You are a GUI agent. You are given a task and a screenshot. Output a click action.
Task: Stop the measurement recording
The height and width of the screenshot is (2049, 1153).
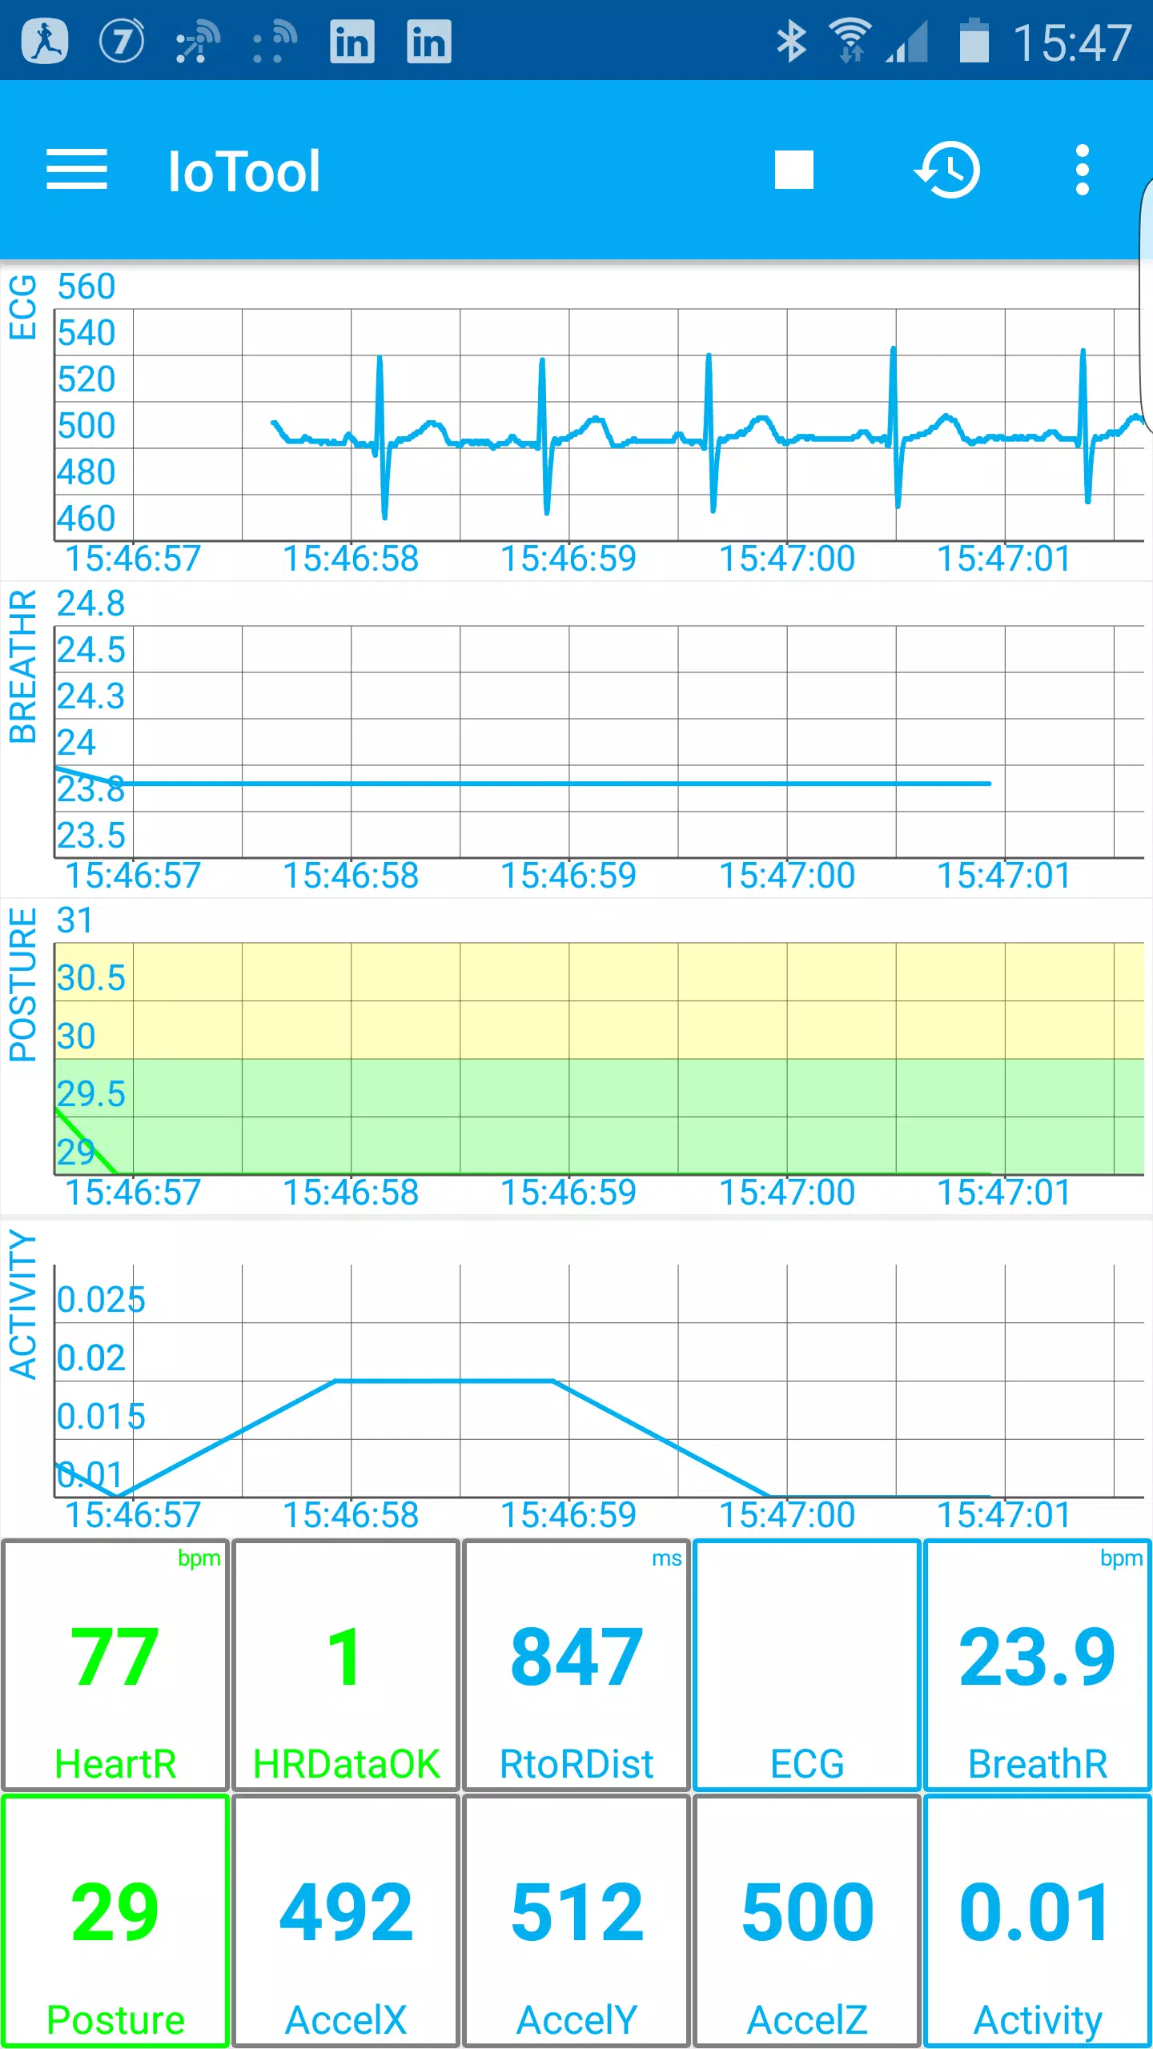tap(793, 170)
